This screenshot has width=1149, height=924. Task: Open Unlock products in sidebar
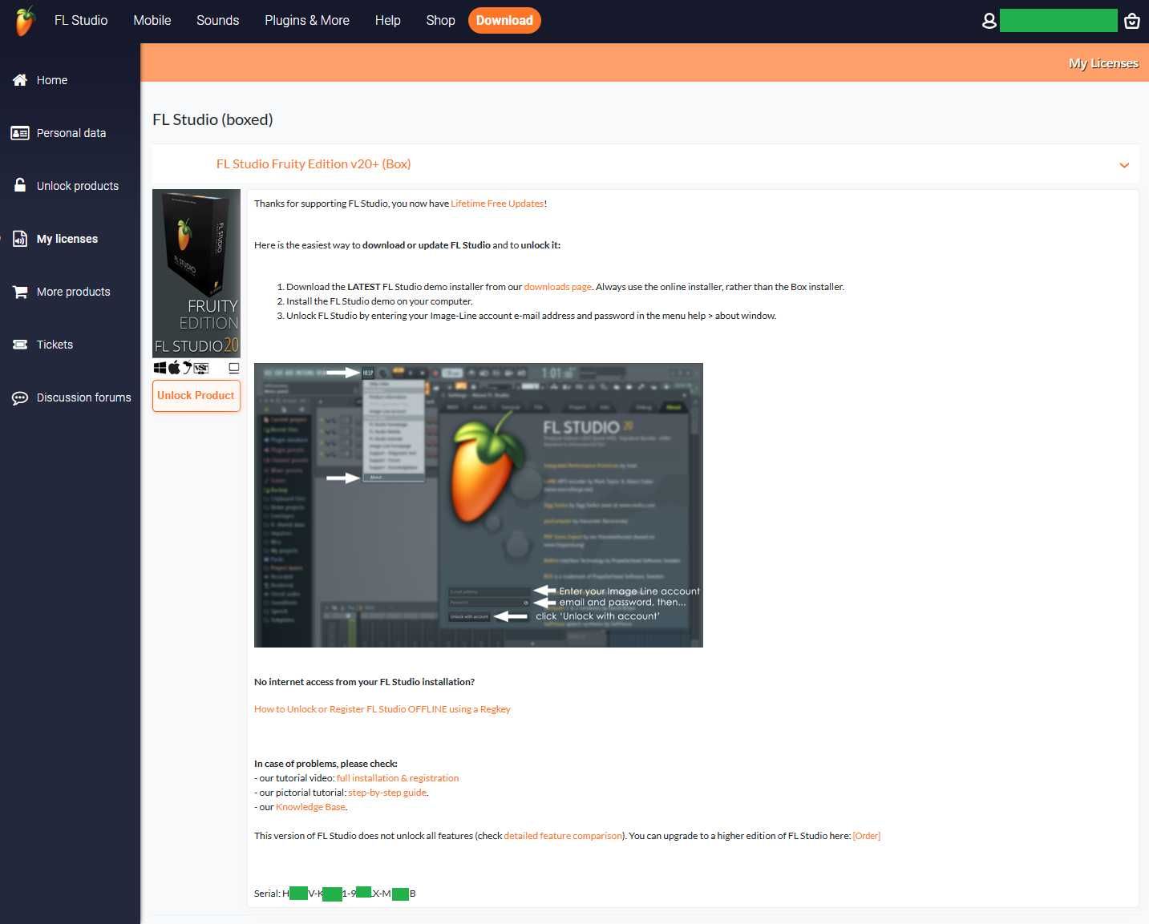pos(78,186)
